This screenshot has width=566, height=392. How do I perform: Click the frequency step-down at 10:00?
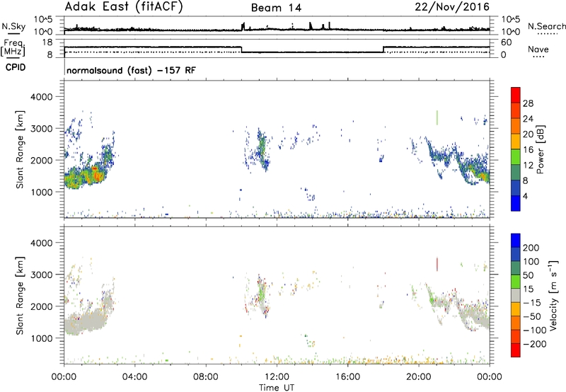click(241, 50)
